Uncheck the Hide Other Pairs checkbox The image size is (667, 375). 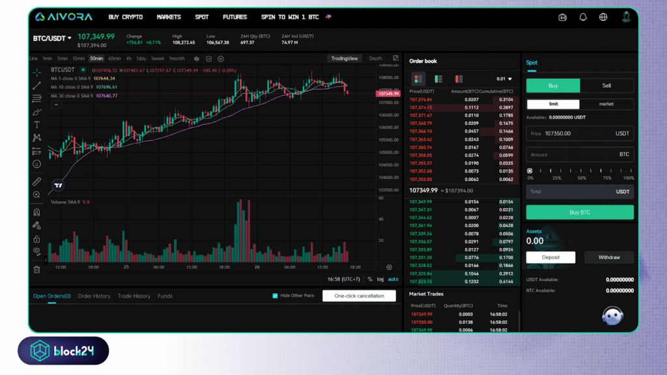[275, 296]
